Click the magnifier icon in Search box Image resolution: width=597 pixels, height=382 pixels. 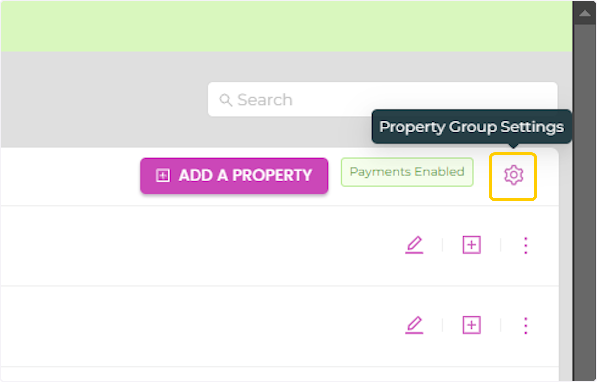click(x=226, y=100)
